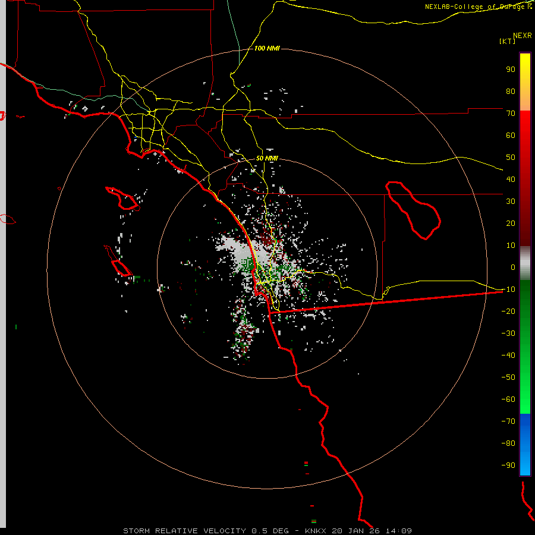Click the -70 value on the velocity scale
Viewport: 535px width, 535px height.
tap(508, 421)
